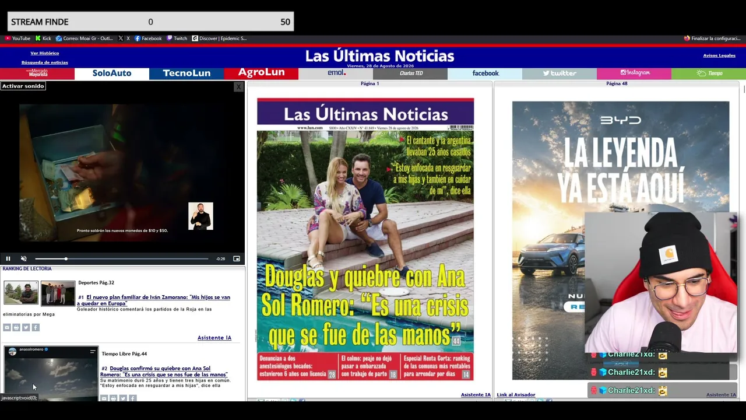
Task: Open #2 Douglas y Ana Sol Romero headline
Action: (x=164, y=372)
